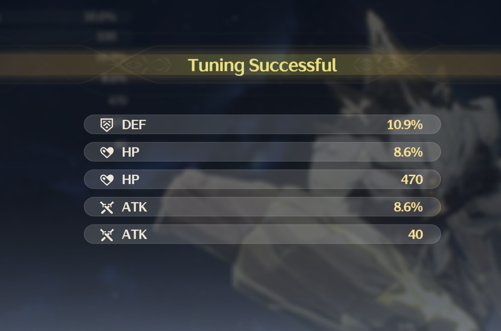
Task: Select the flat HP stat label
Action: point(130,180)
